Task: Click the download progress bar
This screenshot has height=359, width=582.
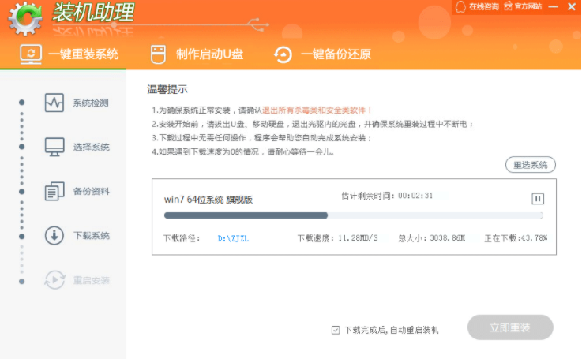Action: pos(353,215)
